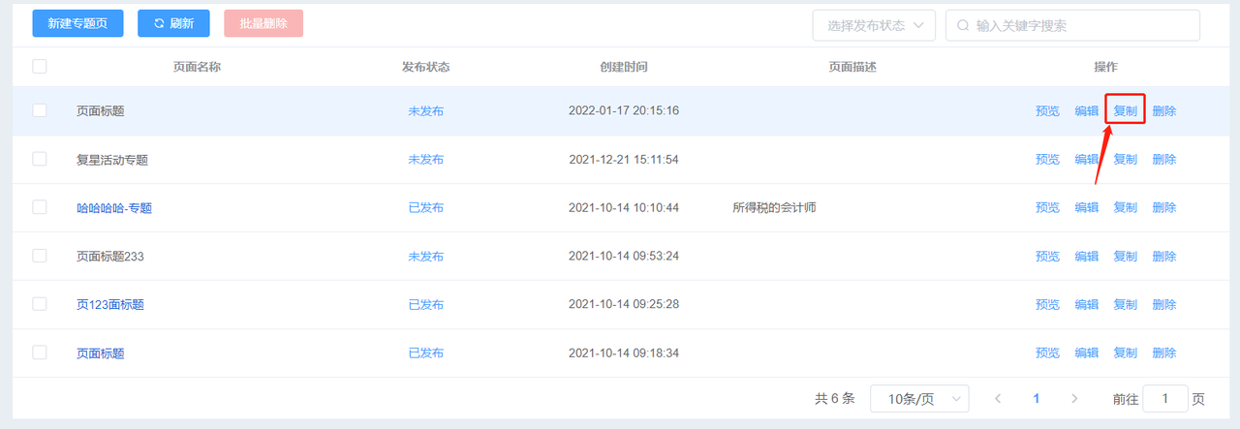Click the 前往 page number input

point(1165,398)
